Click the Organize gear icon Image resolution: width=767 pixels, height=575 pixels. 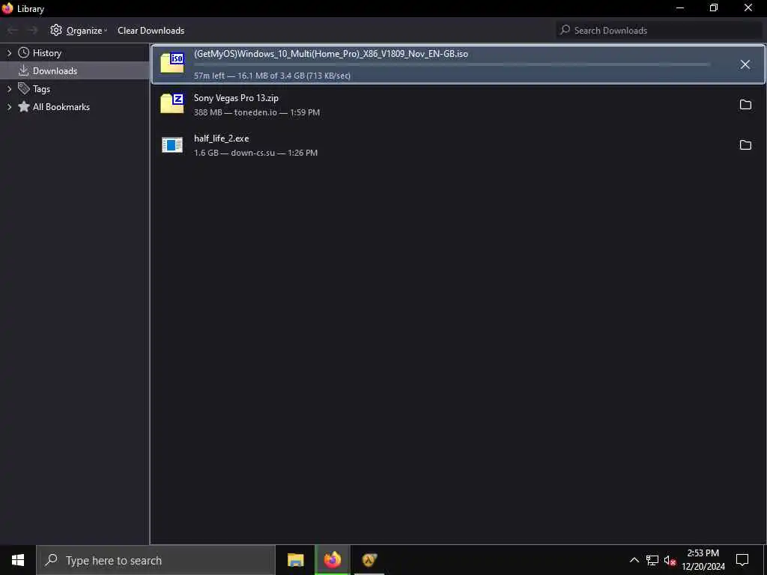pos(56,30)
